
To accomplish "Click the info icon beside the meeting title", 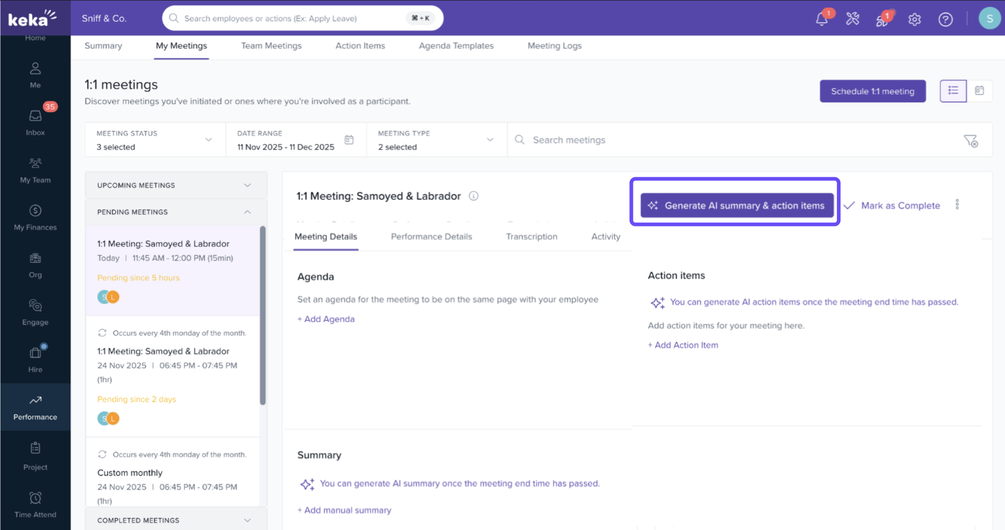I will coord(474,196).
